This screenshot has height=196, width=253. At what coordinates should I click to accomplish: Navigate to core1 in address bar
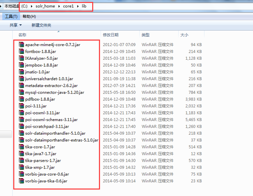(68, 6)
